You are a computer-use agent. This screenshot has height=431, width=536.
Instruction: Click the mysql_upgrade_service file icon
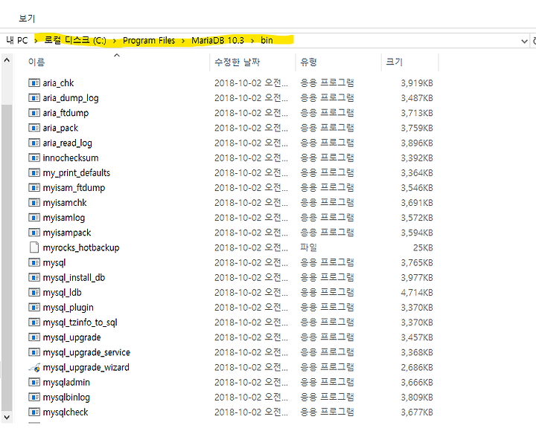(34, 352)
